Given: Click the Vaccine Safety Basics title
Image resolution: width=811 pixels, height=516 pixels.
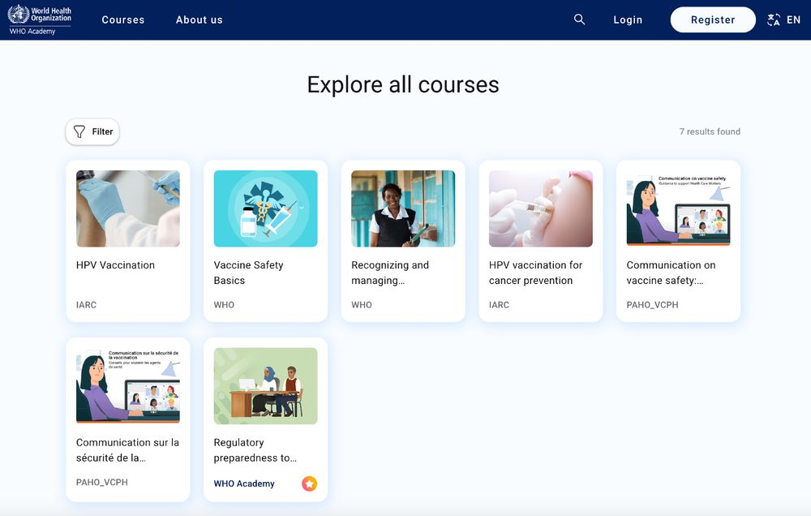Looking at the screenshot, I should pyautogui.click(x=248, y=273).
